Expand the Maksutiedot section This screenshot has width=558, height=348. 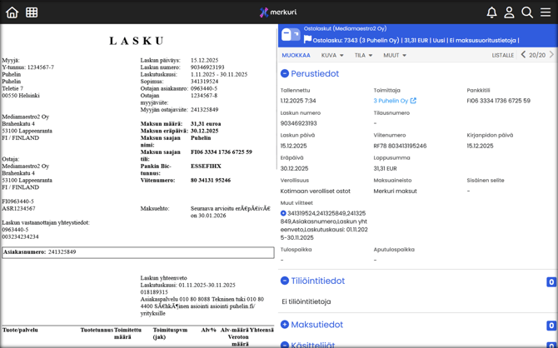[285, 325]
